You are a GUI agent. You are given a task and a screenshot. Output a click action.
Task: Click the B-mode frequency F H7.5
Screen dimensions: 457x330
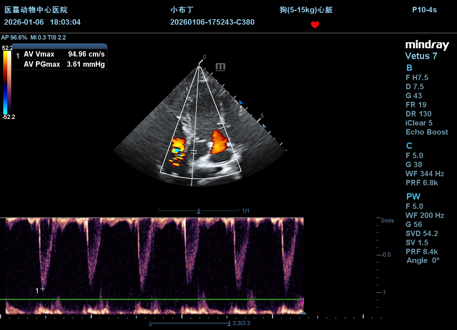(417, 78)
